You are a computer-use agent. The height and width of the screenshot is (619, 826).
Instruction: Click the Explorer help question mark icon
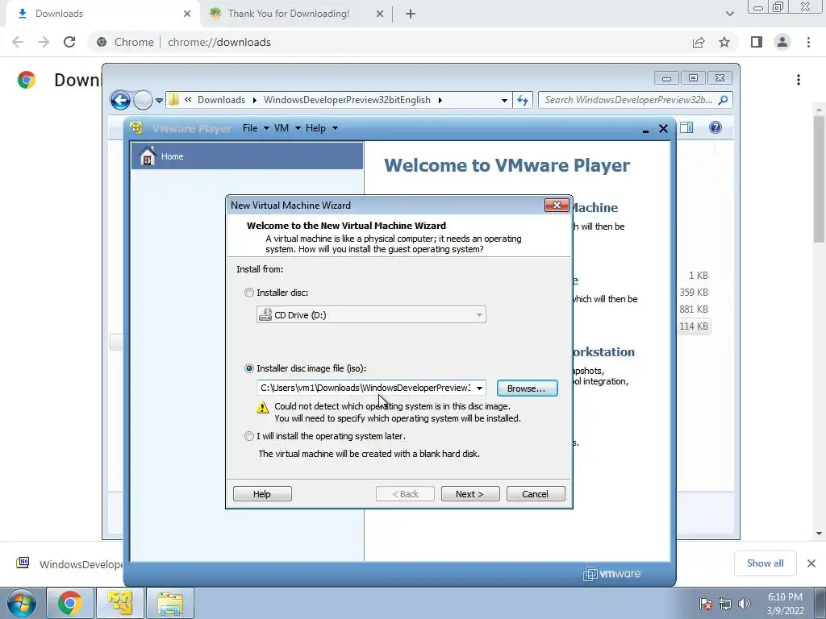[x=715, y=127]
